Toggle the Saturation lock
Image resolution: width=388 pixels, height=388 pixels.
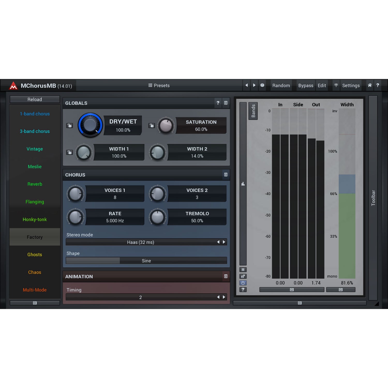pos(152,125)
